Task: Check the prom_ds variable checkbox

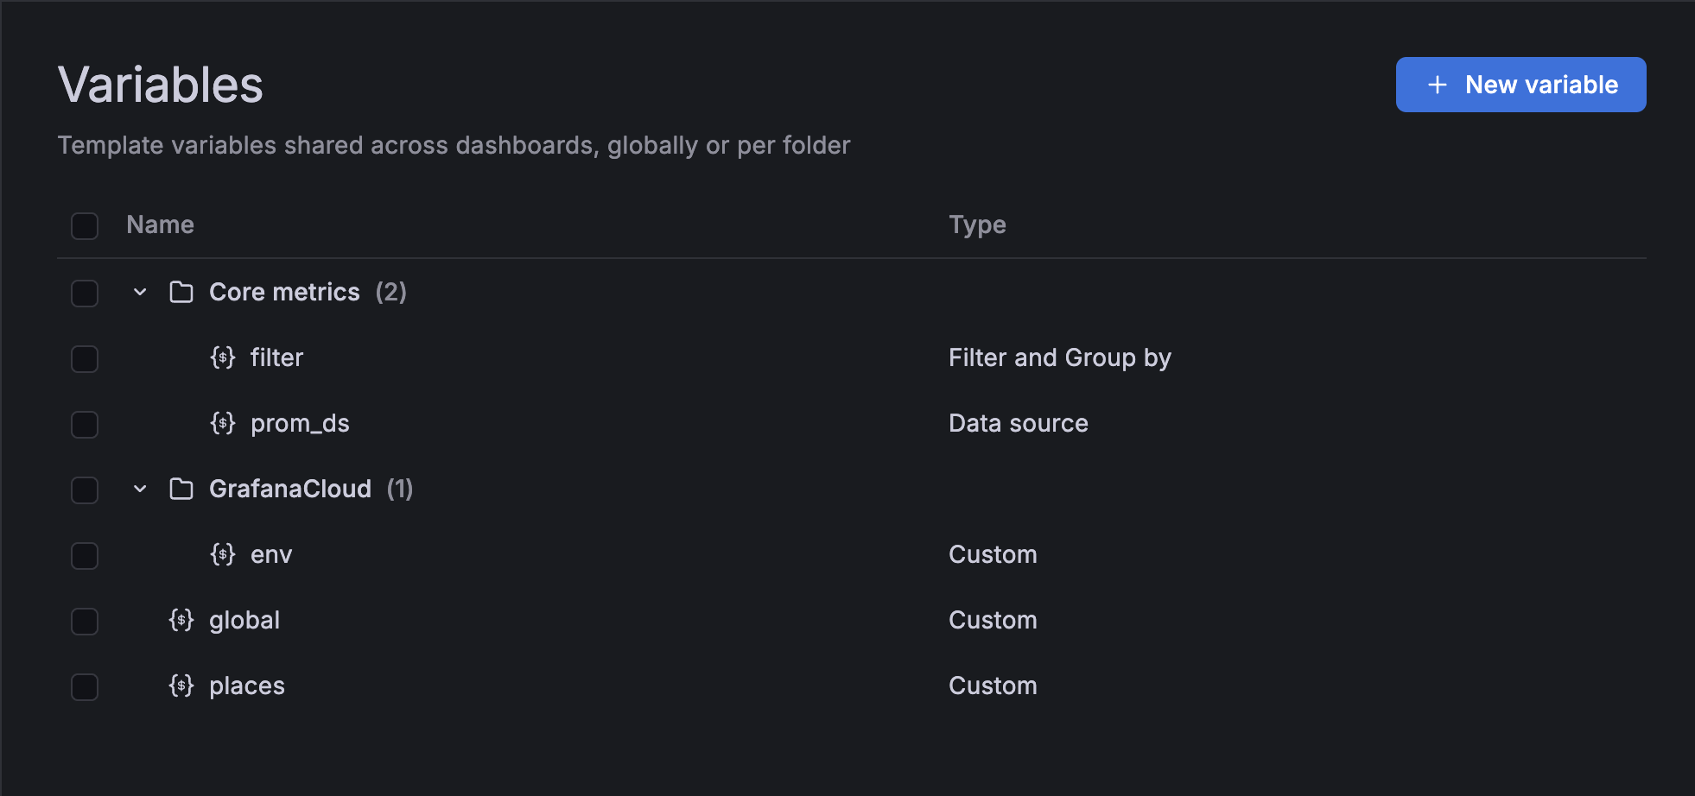Action: click(85, 424)
